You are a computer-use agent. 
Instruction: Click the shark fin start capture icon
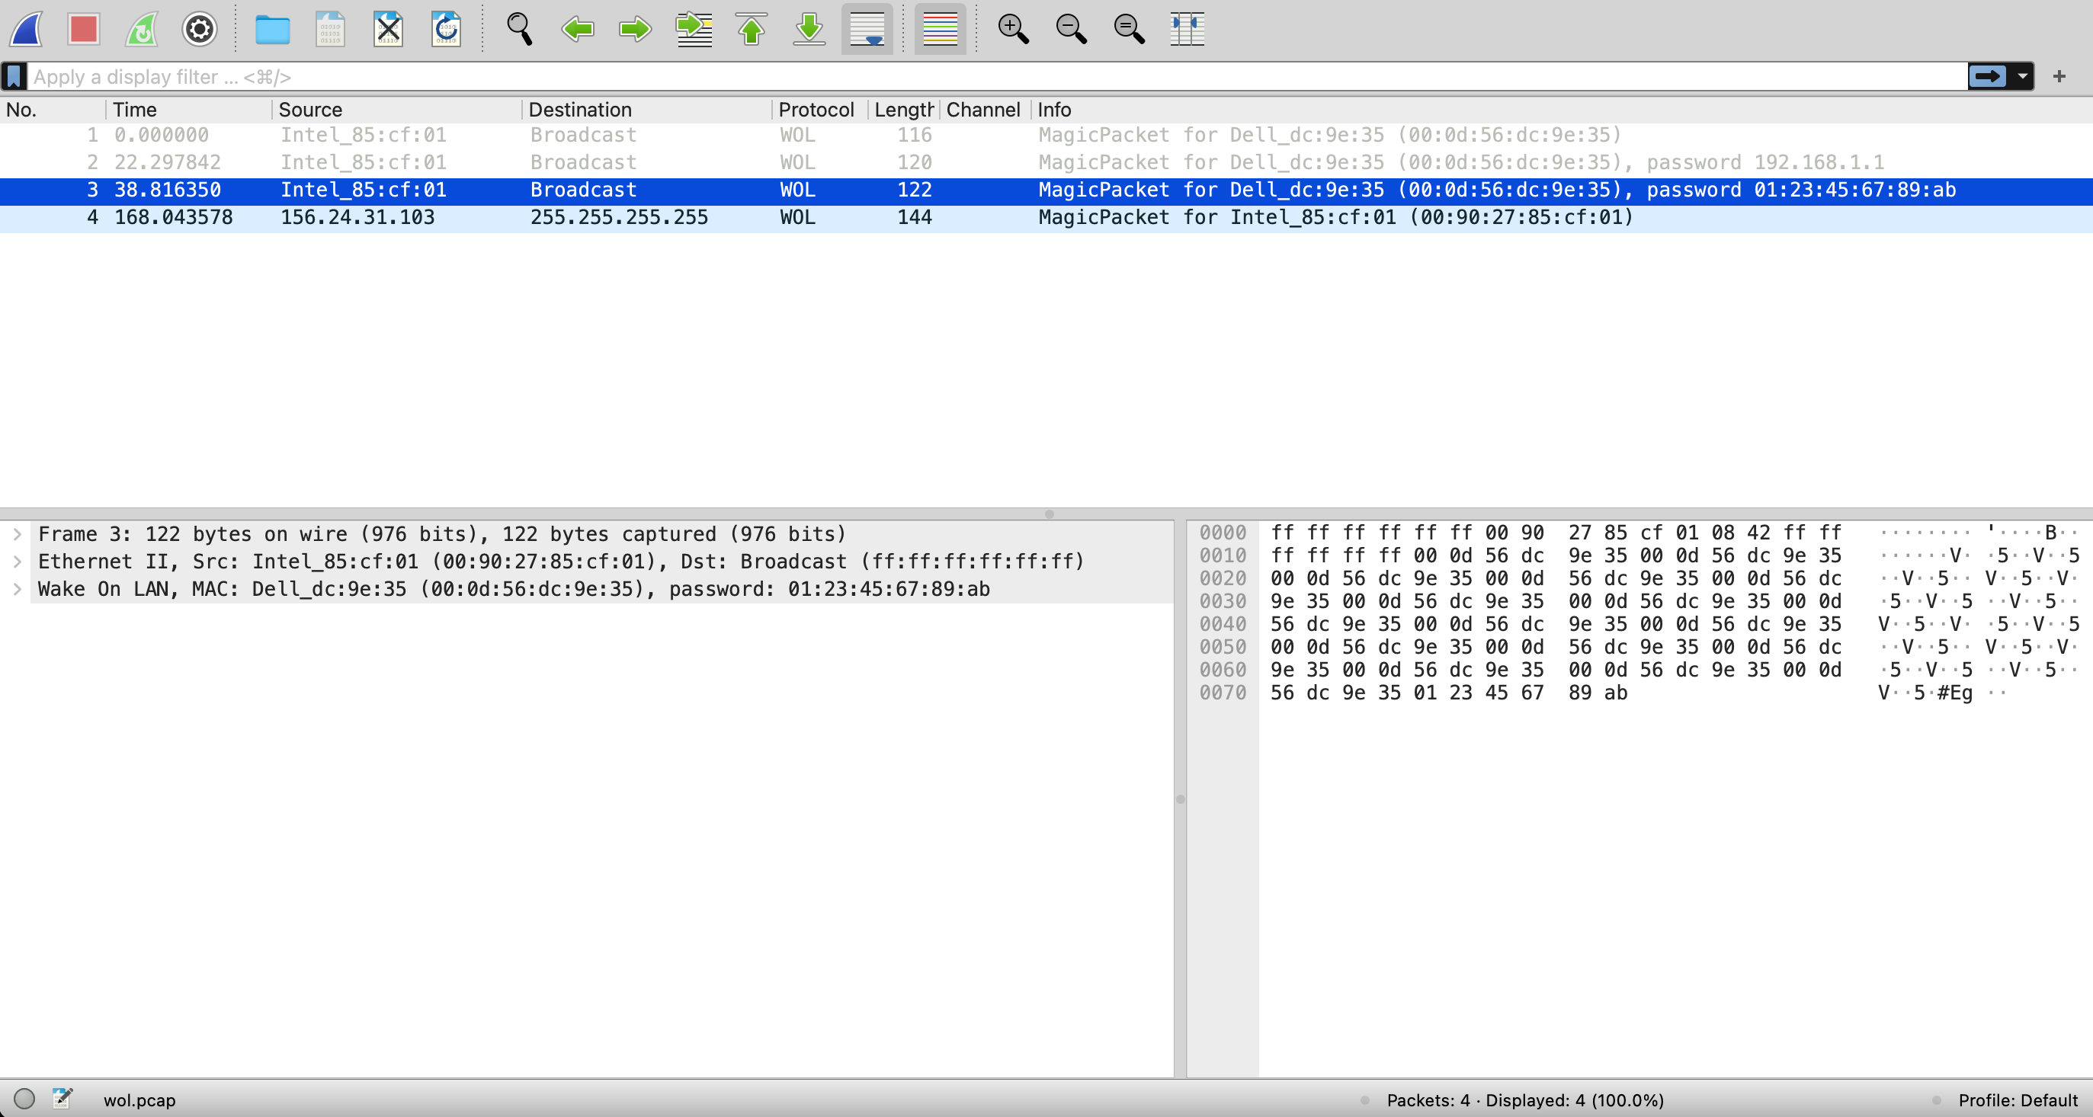click(27, 29)
